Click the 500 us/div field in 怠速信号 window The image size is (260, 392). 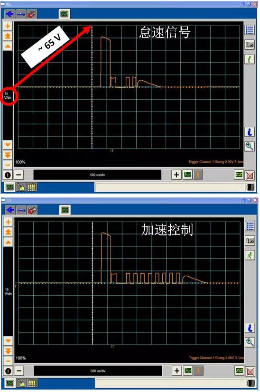coord(98,175)
